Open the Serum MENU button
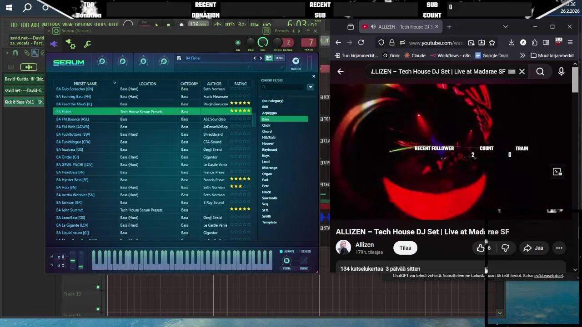This screenshot has width=582, height=327. 279,58
